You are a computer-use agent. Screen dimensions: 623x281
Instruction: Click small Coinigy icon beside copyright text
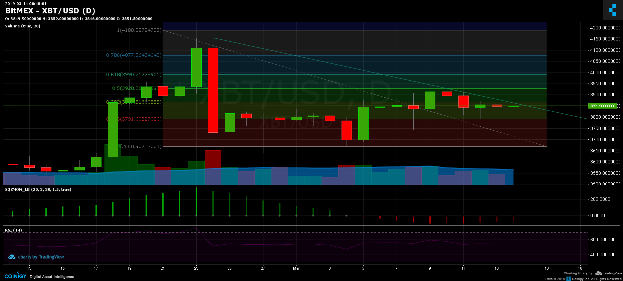point(568,279)
